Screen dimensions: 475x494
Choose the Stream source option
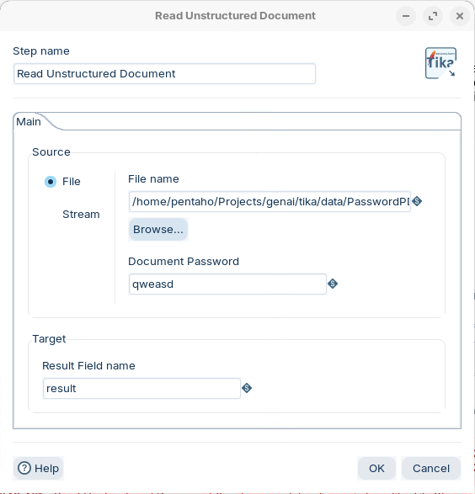81,215
